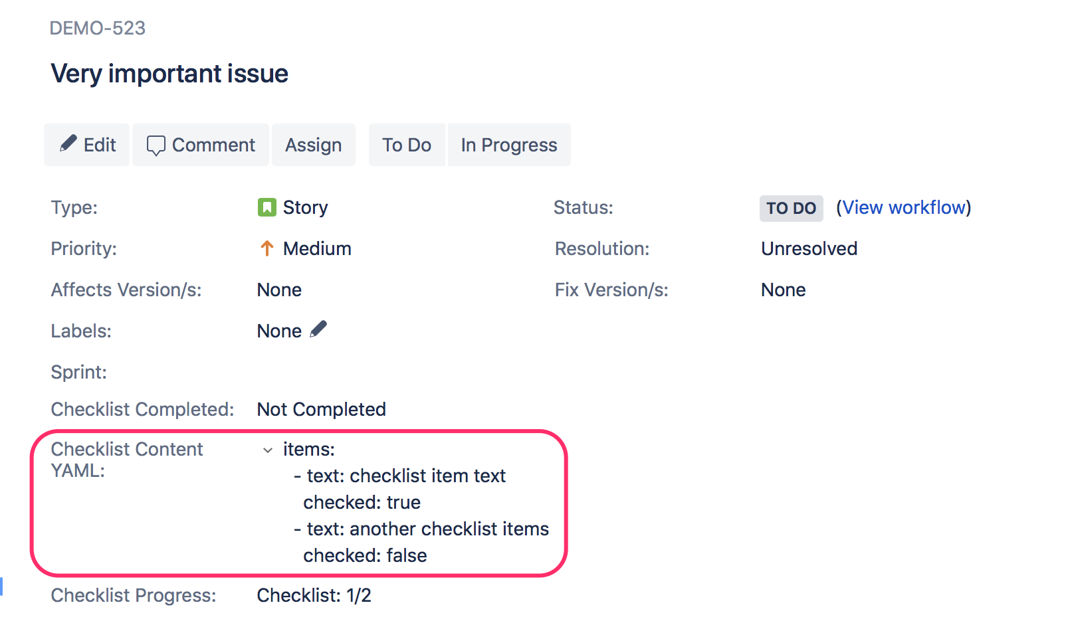Click the orange Medium priority arrow icon
1074x635 pixels.
coord(267,248)
